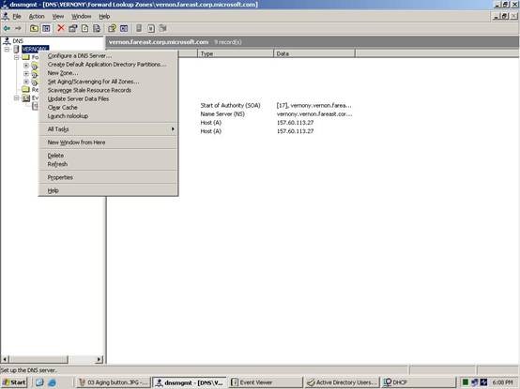Click the tree pane scrollbar left arrow
The image size is (520, 389).
[x=5, y=359]
